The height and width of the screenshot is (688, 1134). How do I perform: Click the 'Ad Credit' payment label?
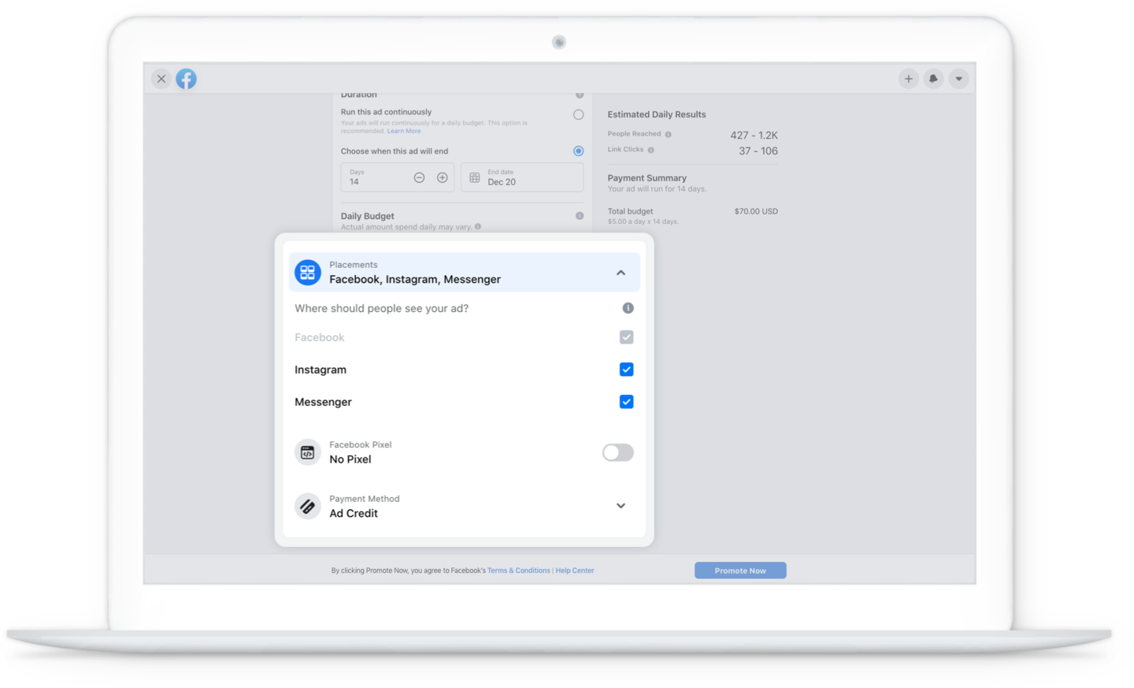point(354,513)
